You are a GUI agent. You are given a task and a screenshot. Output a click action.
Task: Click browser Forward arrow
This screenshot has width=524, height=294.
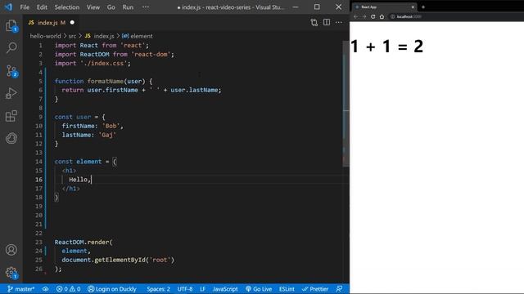tap(364, 16)
